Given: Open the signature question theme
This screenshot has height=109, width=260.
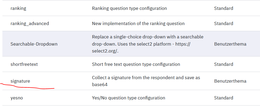Looking at the screenshot, I should click(x=20, y=81).
